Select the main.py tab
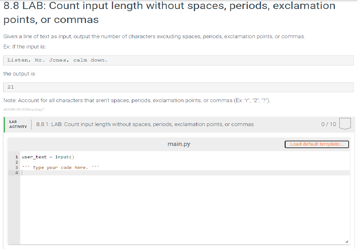Screen dimensions: 358x249 pos(179,144)
